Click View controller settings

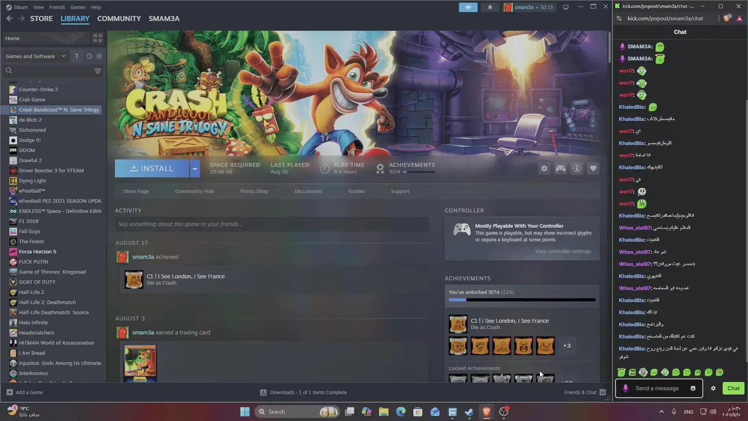[x=563, y=251]
